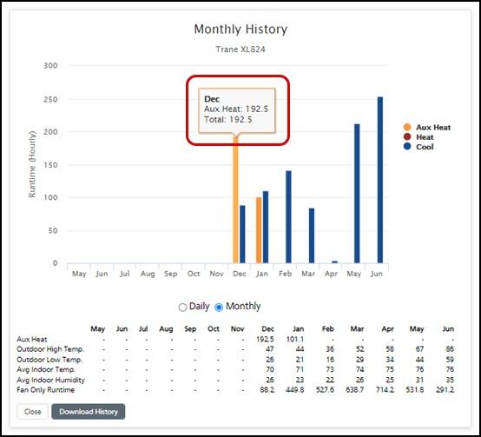Click the January Aux Heat orange bar
Image resolution: width=481 pixels, height=437 pixels.
click(x=259, y=230)
